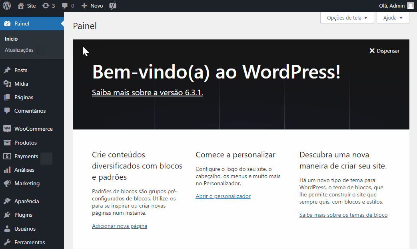Open comments from the speech bubble icon
The width and height of the screenshot is (417, 249).
(65, 6)
